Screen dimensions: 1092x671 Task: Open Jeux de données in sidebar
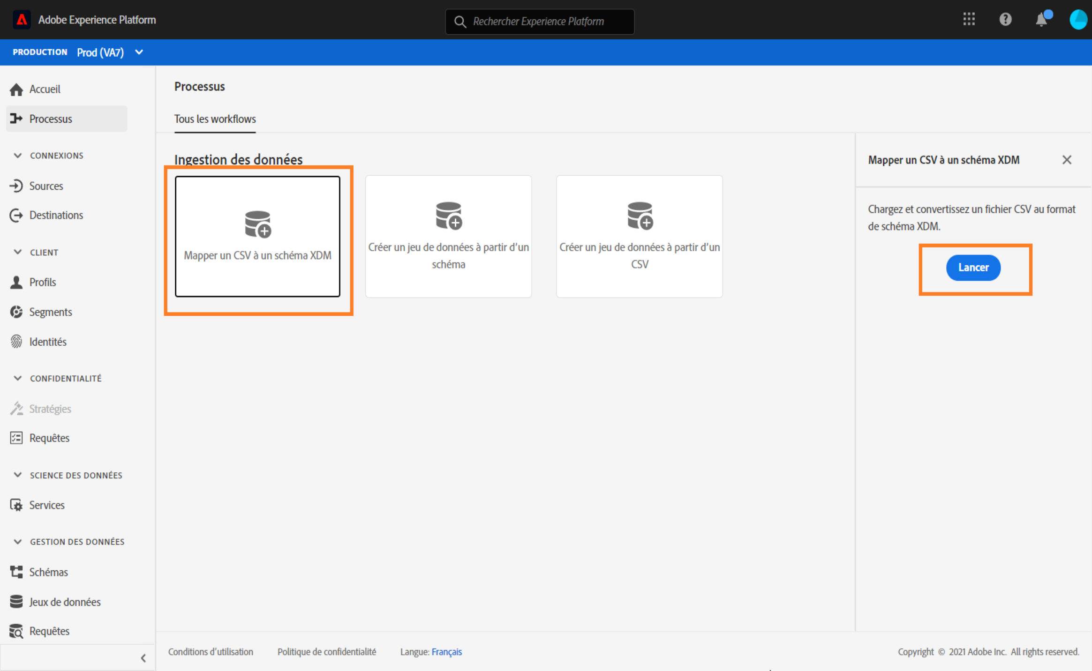(x=65, y=602)
